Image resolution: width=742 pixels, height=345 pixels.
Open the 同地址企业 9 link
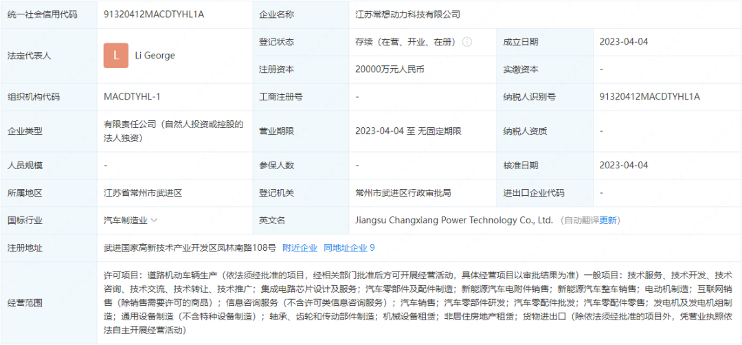point(349,247)
